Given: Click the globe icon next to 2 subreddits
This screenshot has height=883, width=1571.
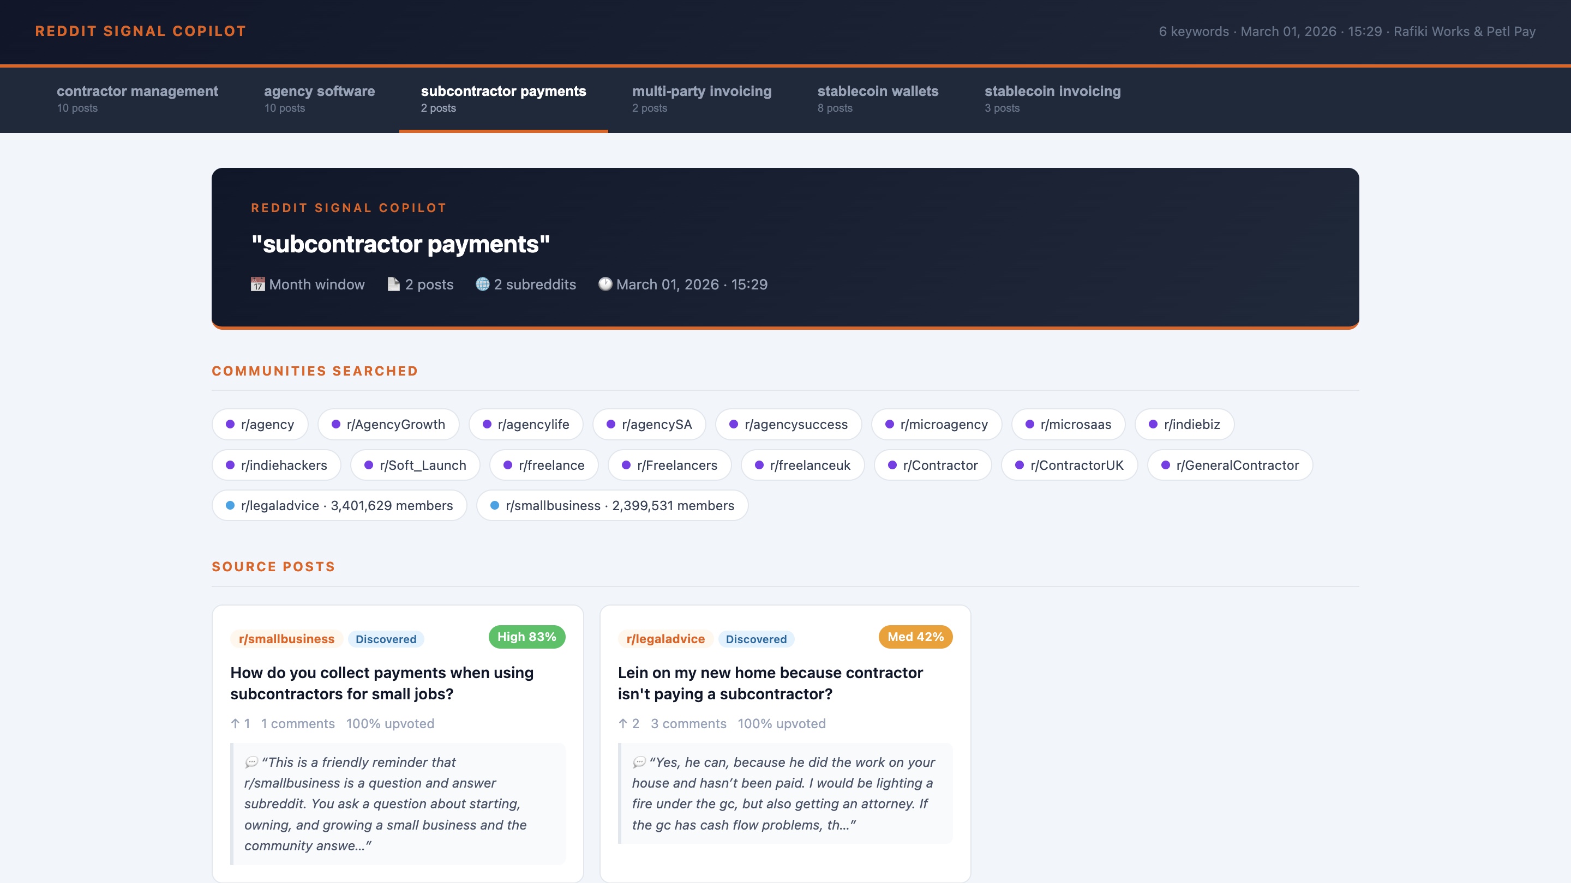Looking at the screenshot, I should tap(482, 284).
